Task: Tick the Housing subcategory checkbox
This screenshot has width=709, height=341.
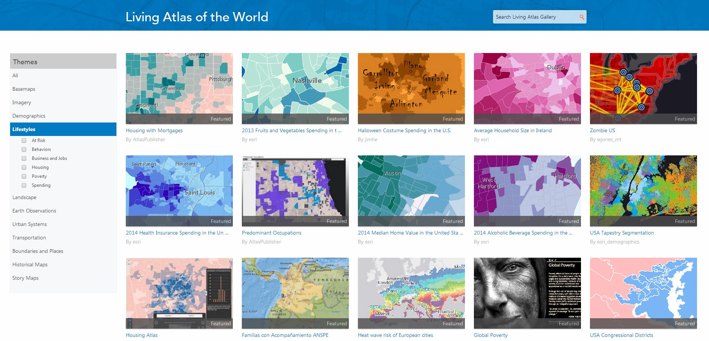Action: click(x=24, y=167)
